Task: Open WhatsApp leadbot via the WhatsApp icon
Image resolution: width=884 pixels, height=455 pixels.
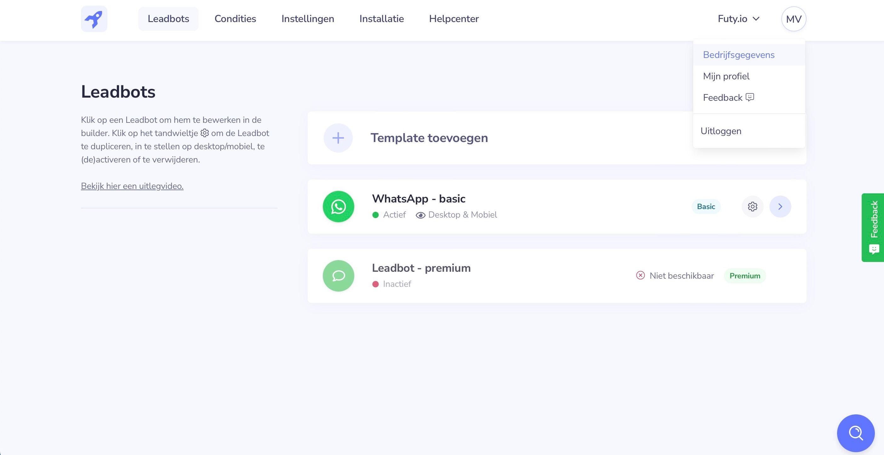Action: click(338, 206)
